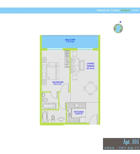Click the kitchen area 66.84 sft
The width and height of the screenshot is (140, 154).
(x=79, y=114)
